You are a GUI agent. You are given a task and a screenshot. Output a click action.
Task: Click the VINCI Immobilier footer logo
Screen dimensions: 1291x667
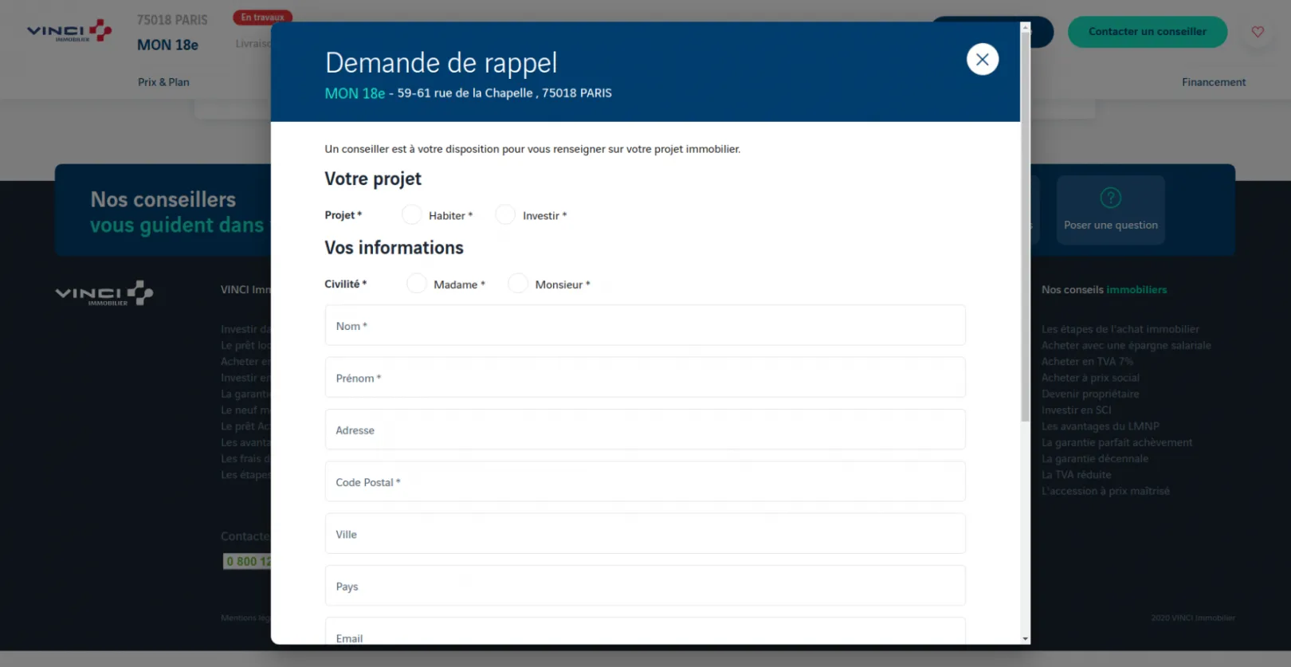click(x=104, y=293)
